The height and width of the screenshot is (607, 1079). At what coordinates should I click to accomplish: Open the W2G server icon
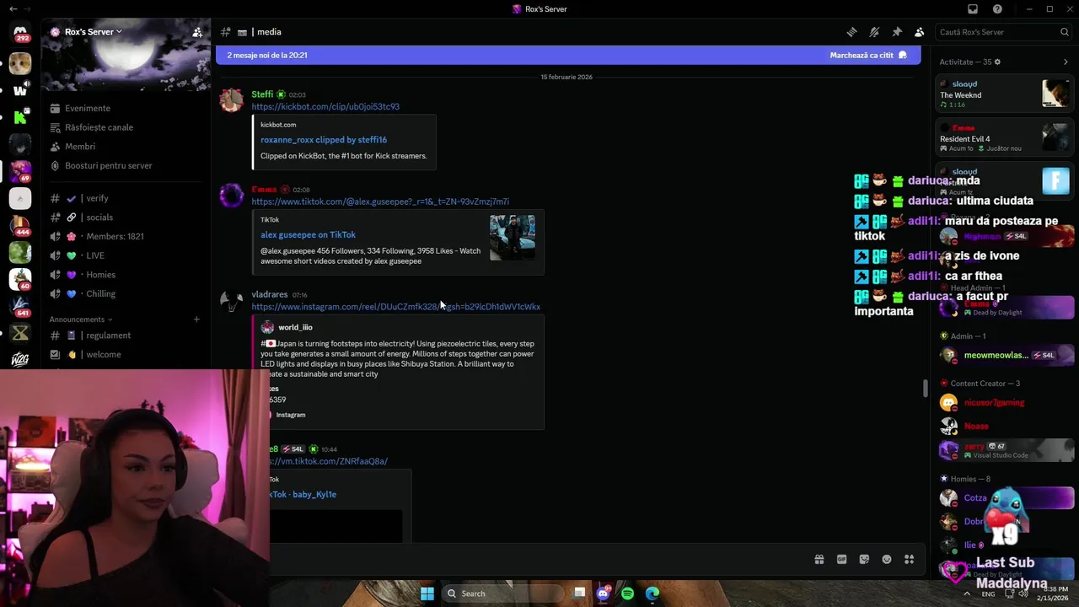pos(20,360)
